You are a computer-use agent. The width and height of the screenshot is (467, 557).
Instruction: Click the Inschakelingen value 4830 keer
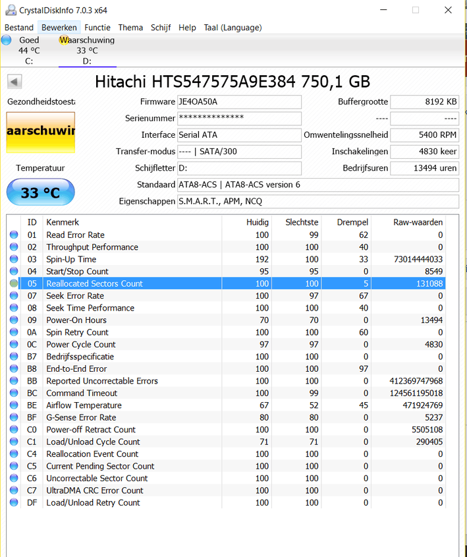point(424,152)
